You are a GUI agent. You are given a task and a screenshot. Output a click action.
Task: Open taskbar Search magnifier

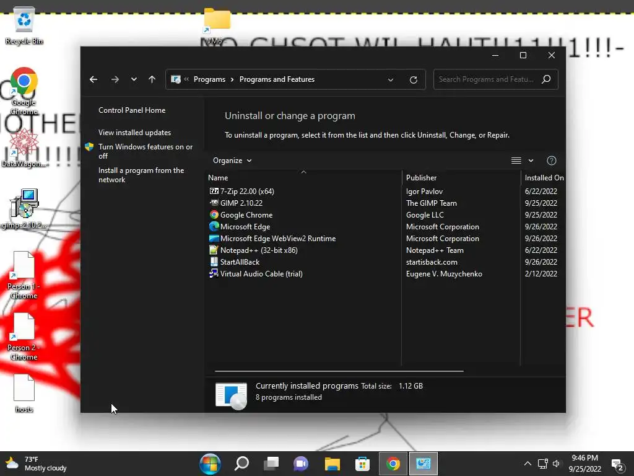tap(242, 464)
